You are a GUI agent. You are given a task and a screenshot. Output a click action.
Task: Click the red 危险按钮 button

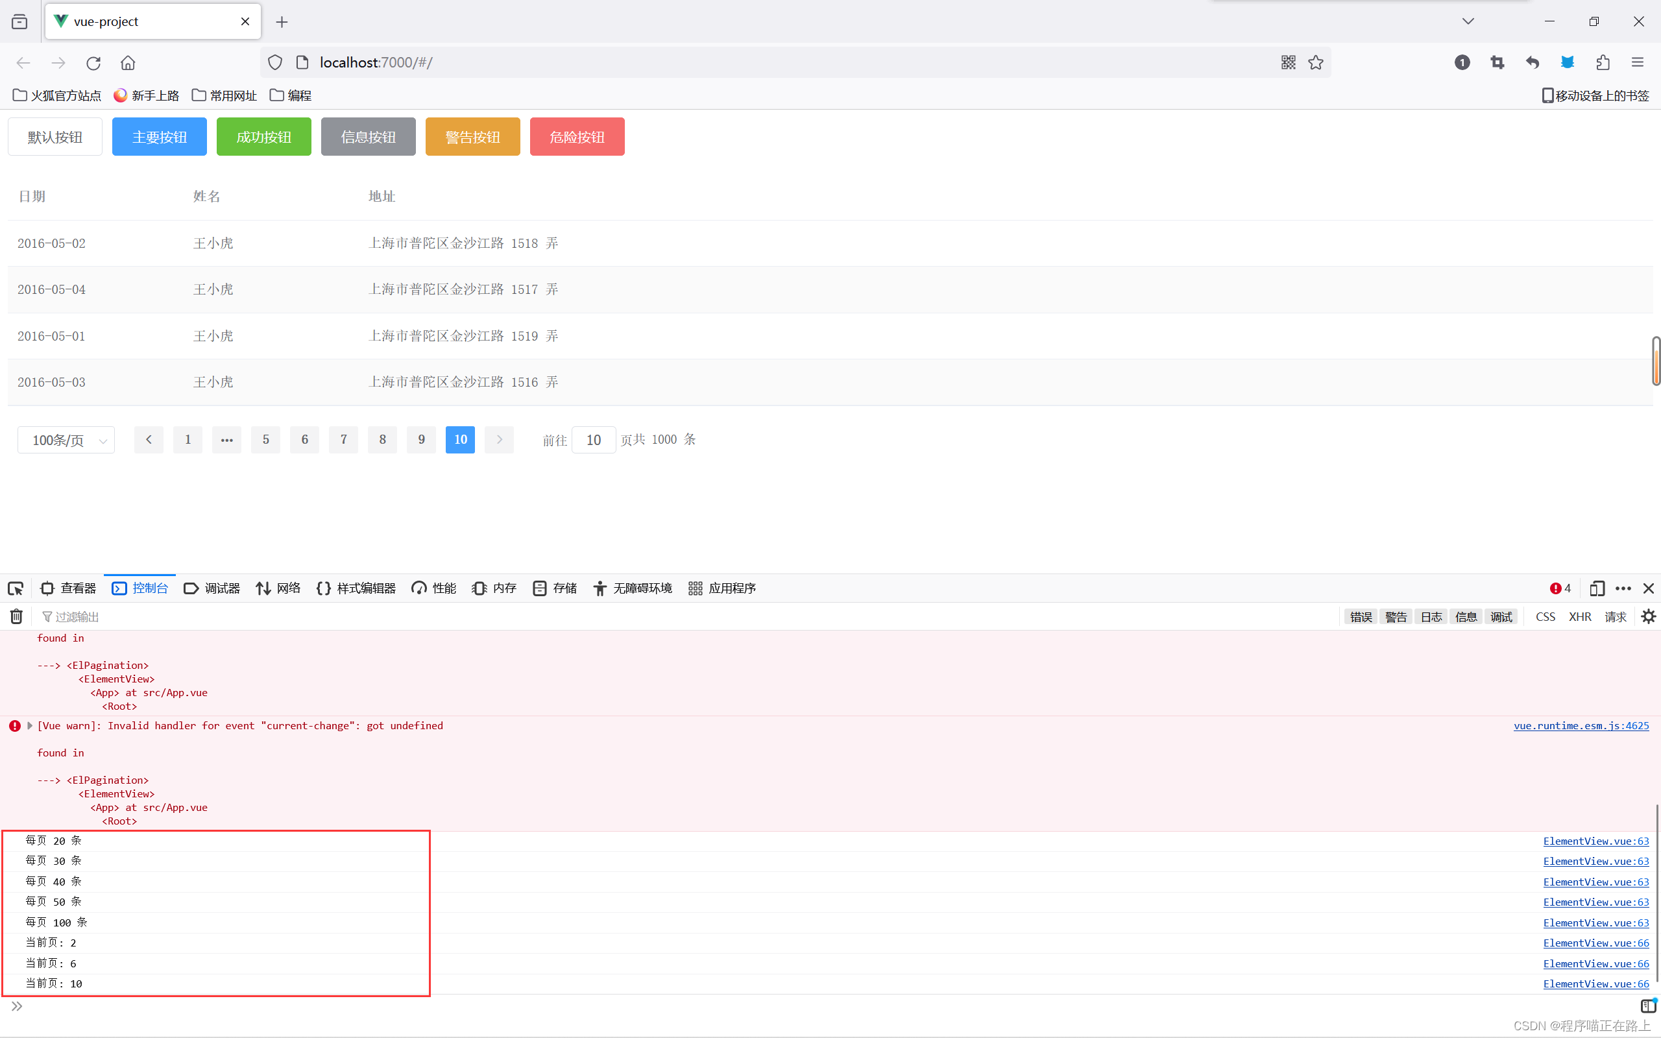pos(577,137)
